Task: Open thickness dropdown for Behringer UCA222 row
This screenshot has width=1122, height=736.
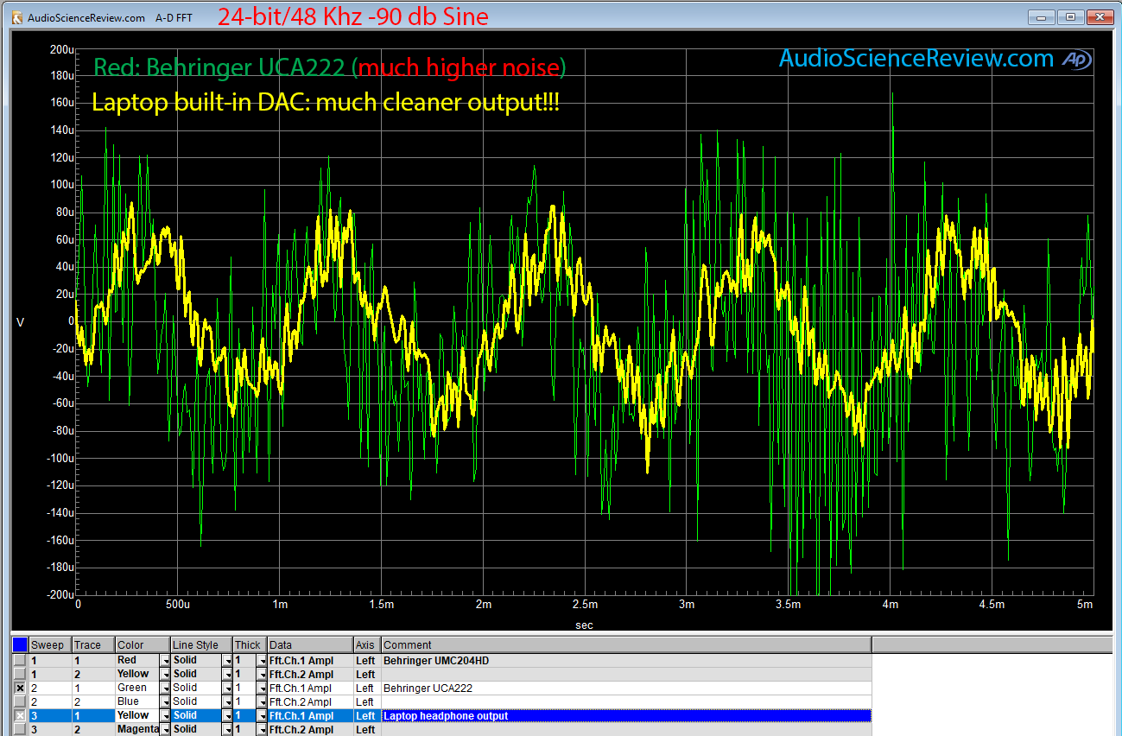Action: (261, 688)
